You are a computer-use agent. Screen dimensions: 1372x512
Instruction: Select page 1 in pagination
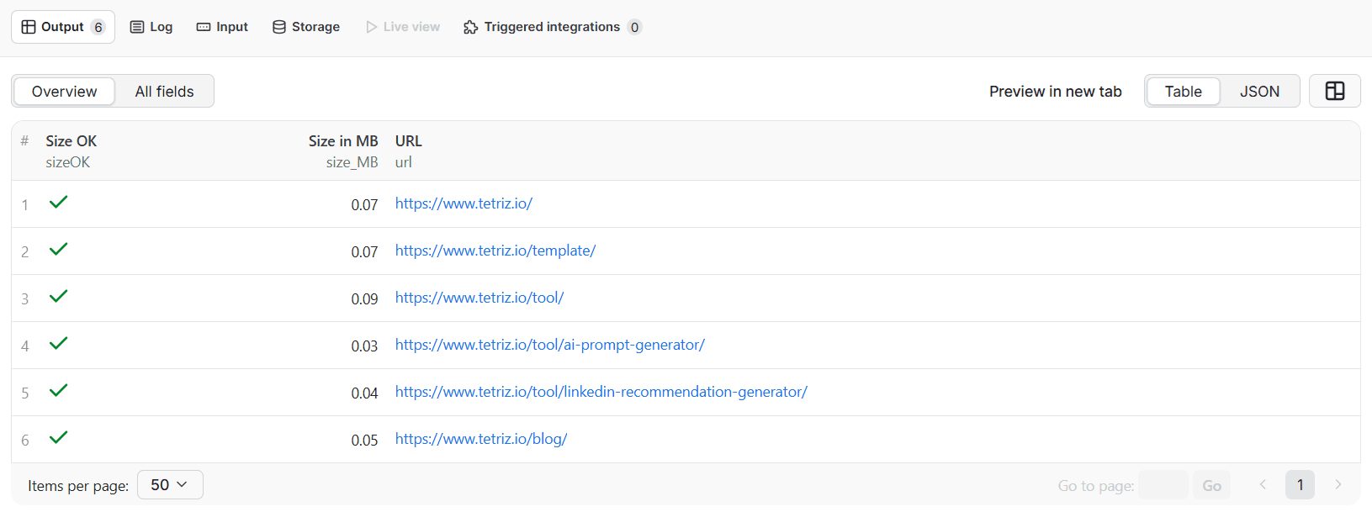[1300, 484]
